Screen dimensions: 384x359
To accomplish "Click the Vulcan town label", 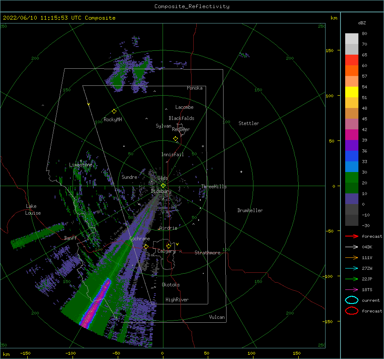I will pos(217,317).
